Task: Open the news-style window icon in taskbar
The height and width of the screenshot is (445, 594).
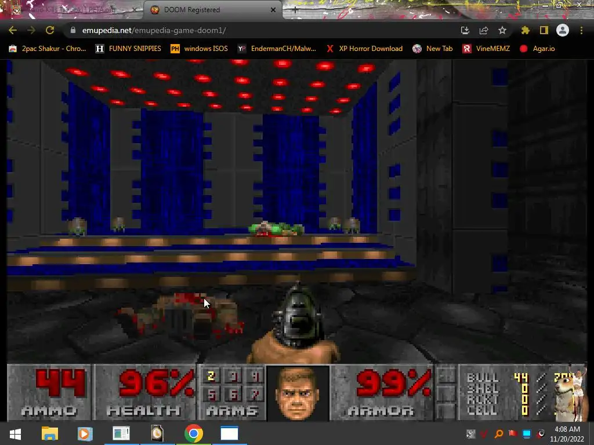Action: tap(121, 433)
